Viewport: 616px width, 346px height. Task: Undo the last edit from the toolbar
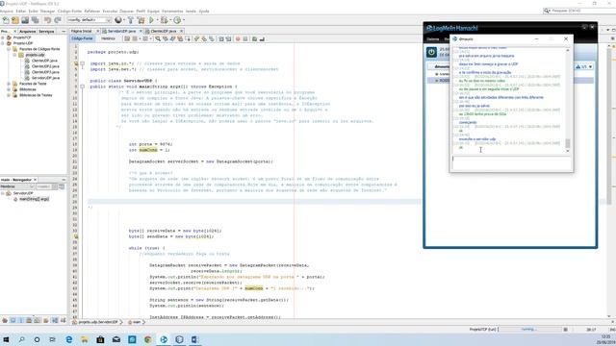[x=47, y=20]
